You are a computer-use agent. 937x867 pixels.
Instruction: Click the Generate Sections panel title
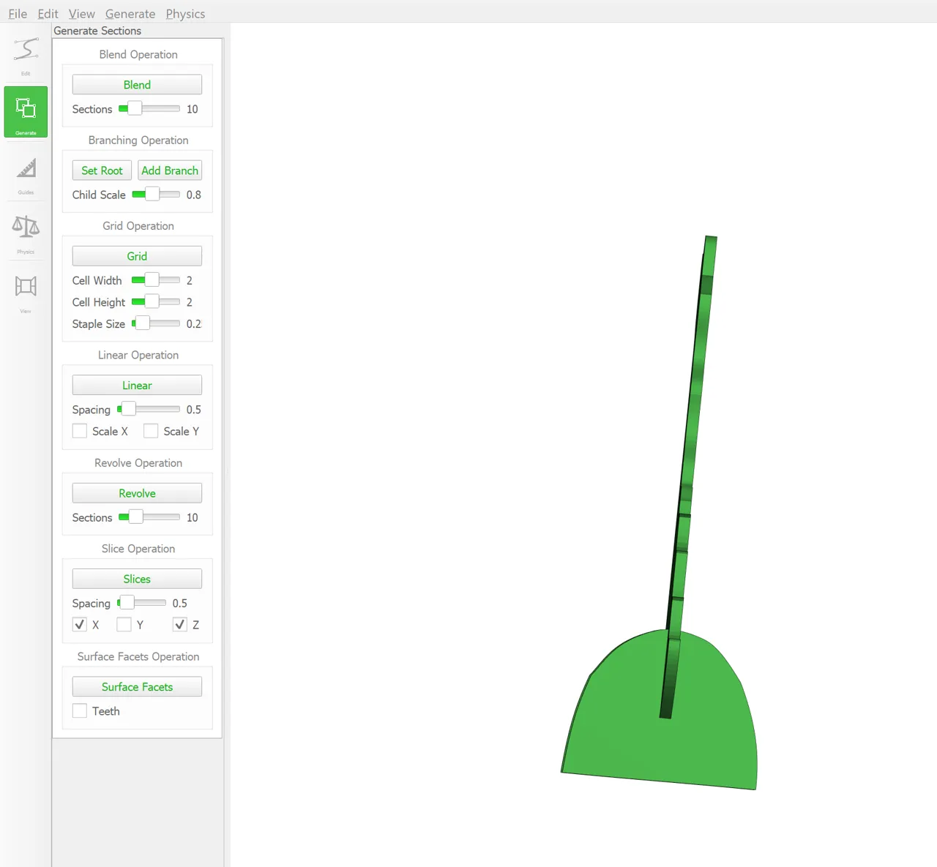point(97,31)
